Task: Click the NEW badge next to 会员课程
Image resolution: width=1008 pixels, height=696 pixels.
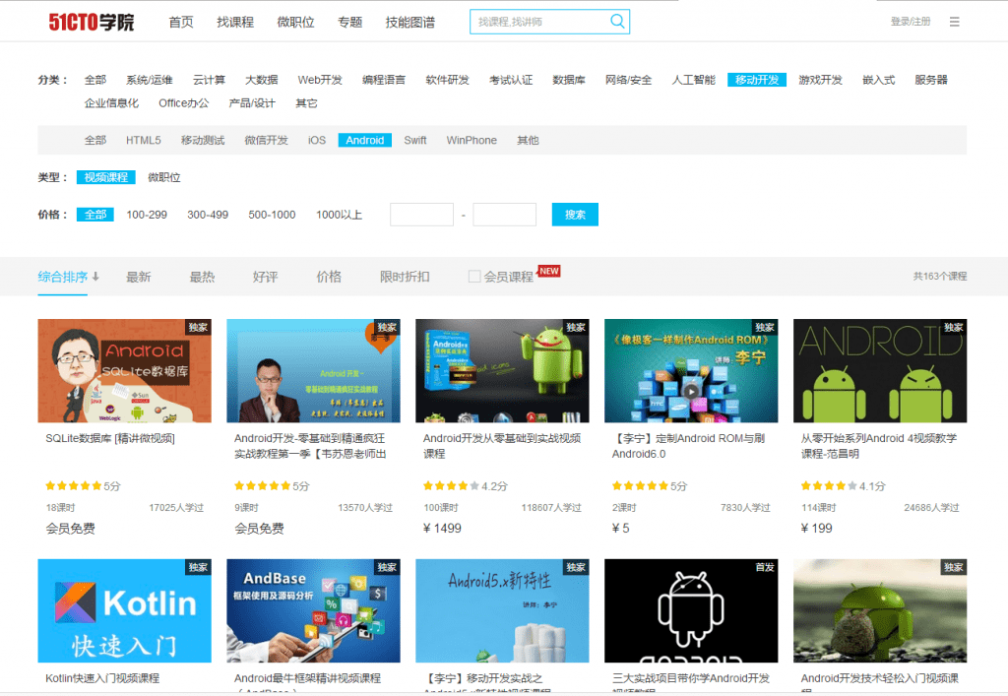Action: 546,271
